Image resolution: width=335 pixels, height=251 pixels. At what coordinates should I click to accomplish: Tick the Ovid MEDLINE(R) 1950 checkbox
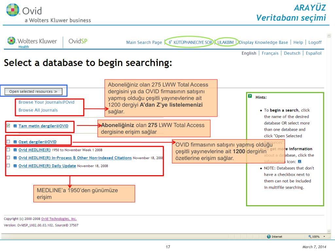(8, 150)
